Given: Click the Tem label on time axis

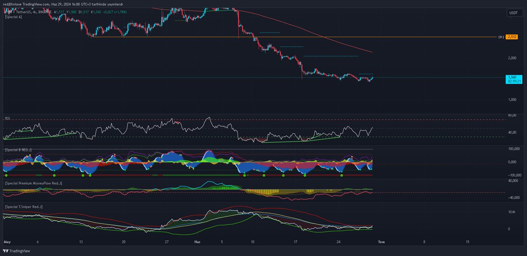Looking at the screenshot, I should click(x=382, y=242).
